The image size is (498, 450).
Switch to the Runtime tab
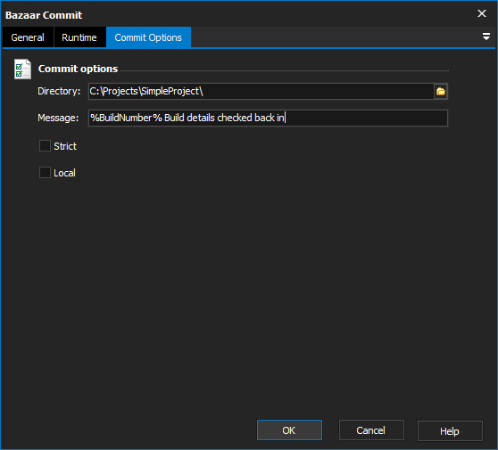click(x=79, y=37)
